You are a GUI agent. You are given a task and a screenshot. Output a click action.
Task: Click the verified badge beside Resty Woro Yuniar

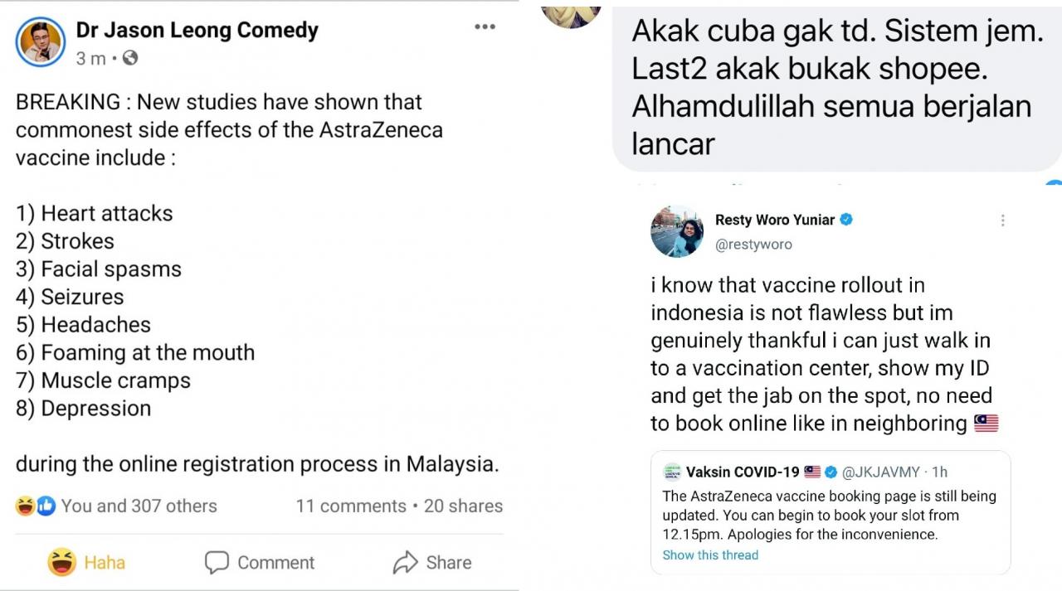coord(846,220)
